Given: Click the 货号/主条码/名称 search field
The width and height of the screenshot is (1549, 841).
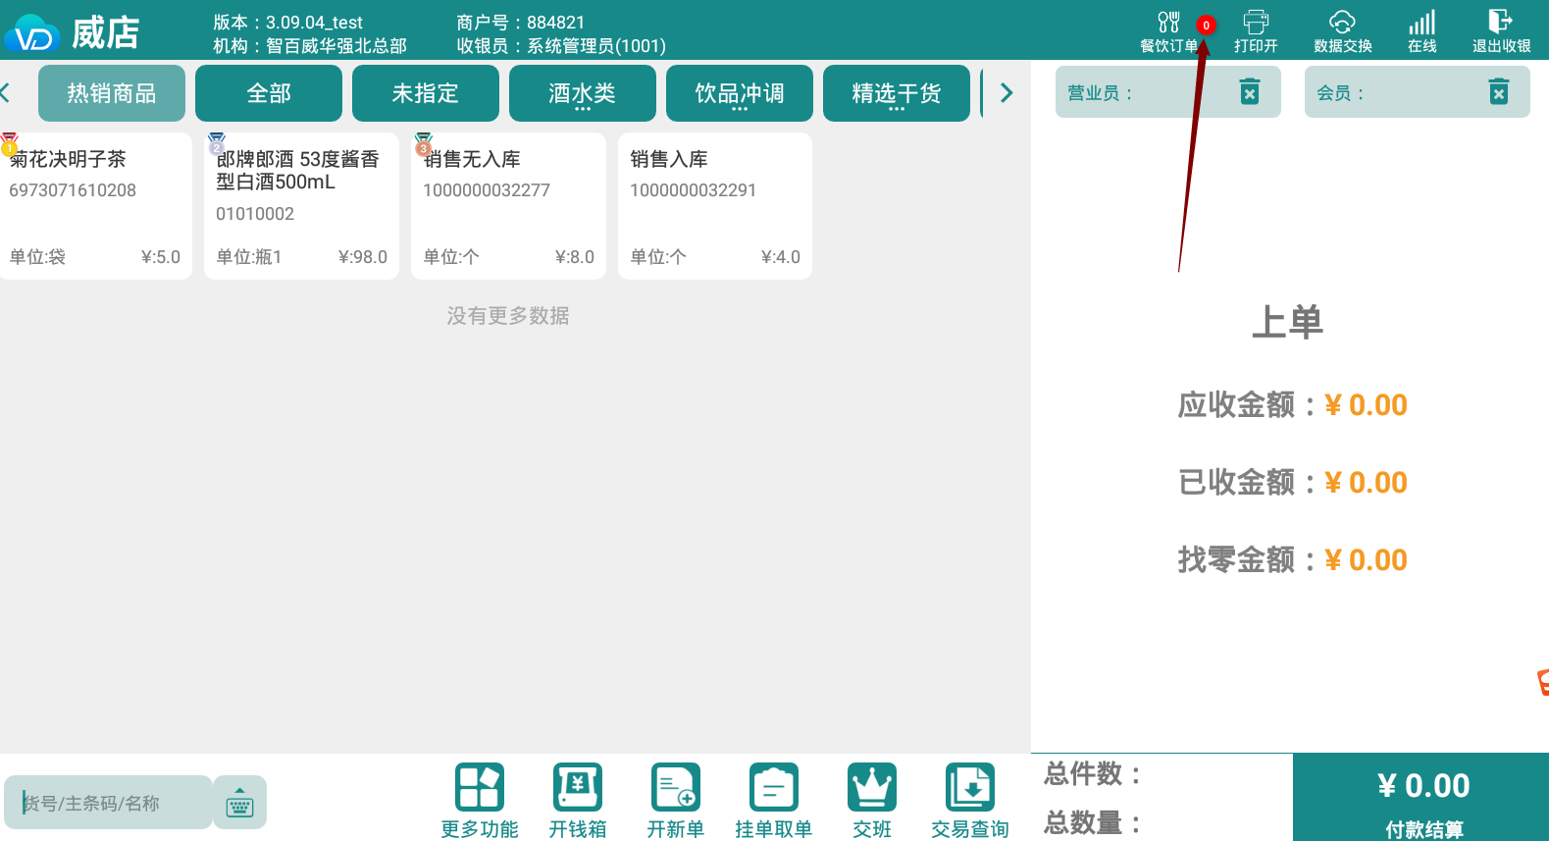Looking at the screenshot, I should click(108, 803).
